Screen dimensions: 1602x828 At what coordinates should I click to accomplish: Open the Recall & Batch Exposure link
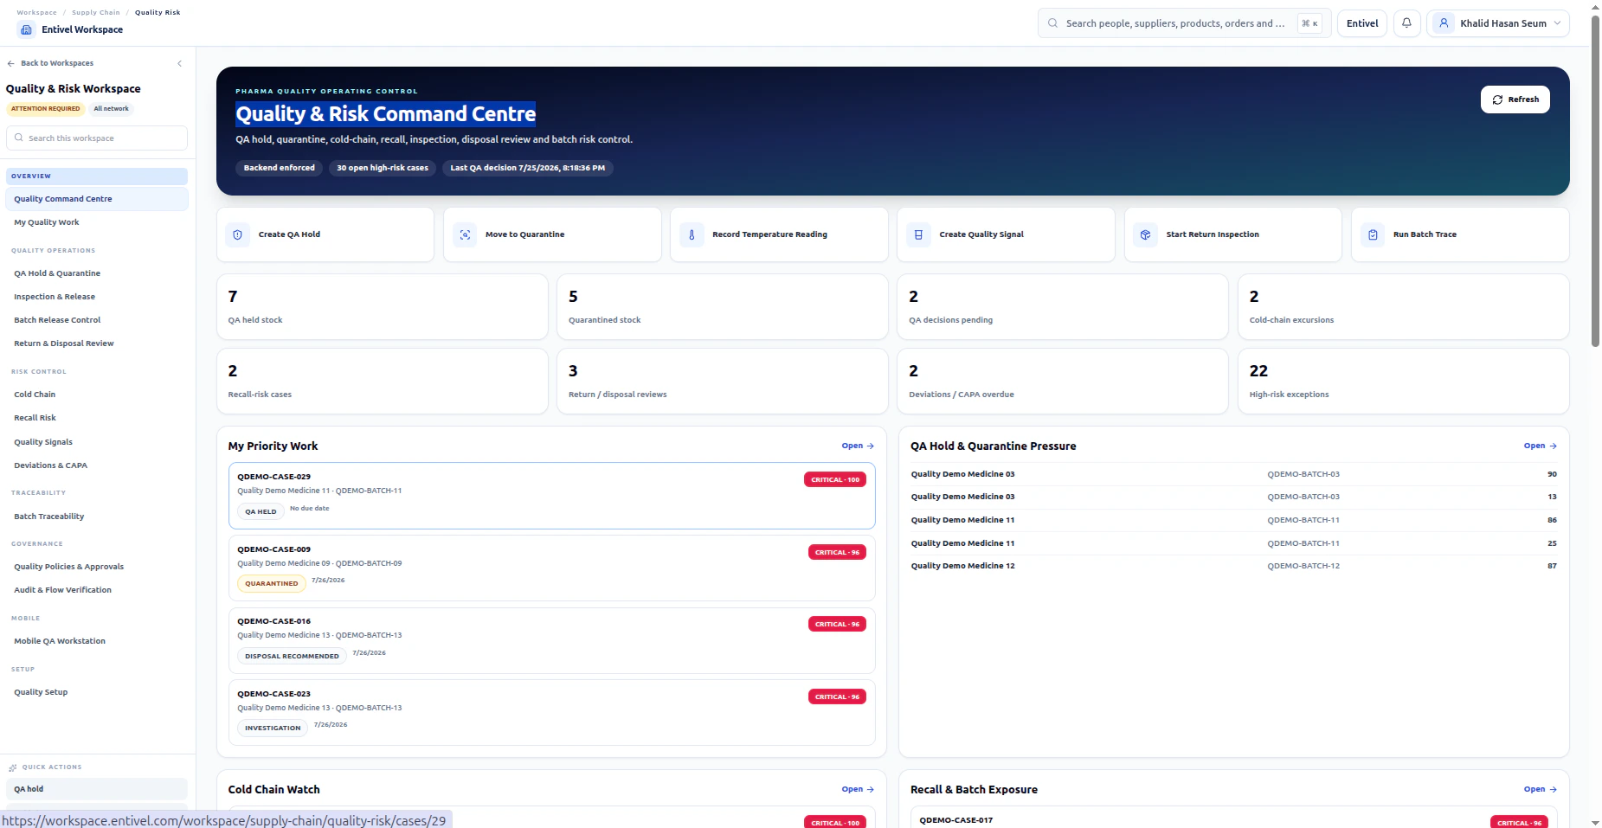(x=1540, y=789)
